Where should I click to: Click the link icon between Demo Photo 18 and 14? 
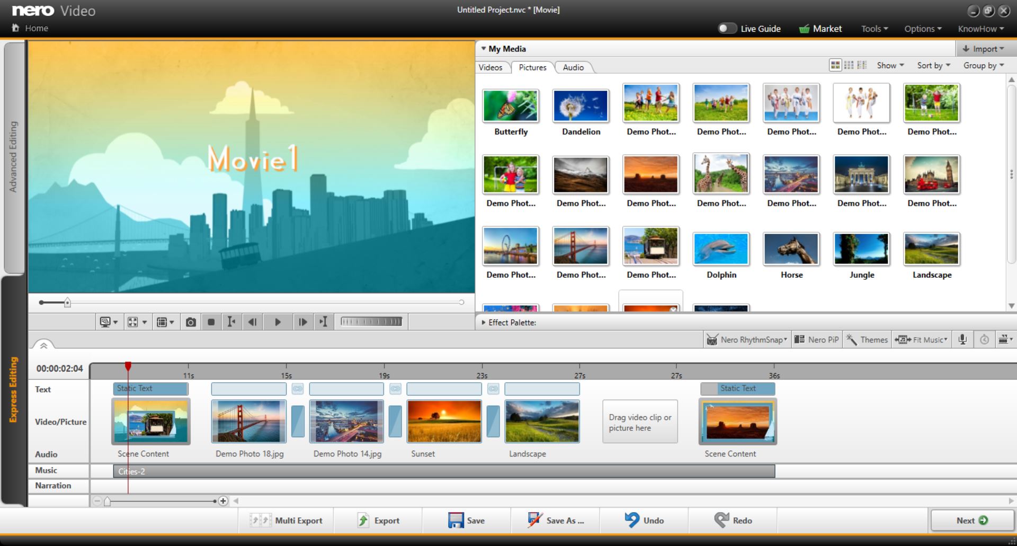(298, 389)
